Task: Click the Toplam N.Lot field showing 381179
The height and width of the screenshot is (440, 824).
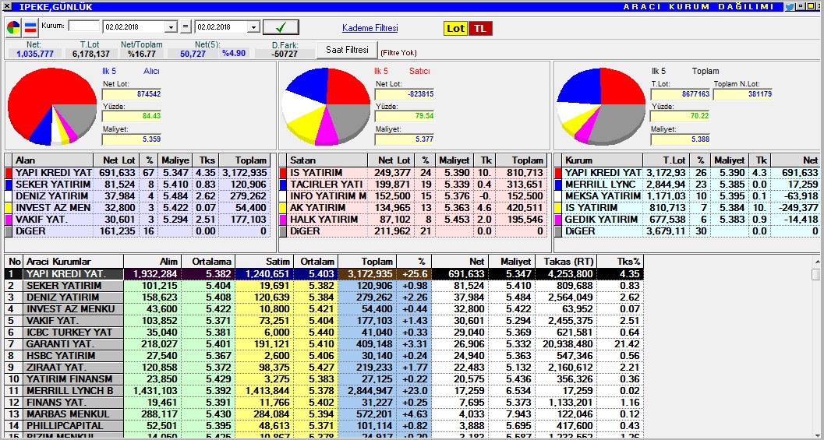Action: [743, 94]
